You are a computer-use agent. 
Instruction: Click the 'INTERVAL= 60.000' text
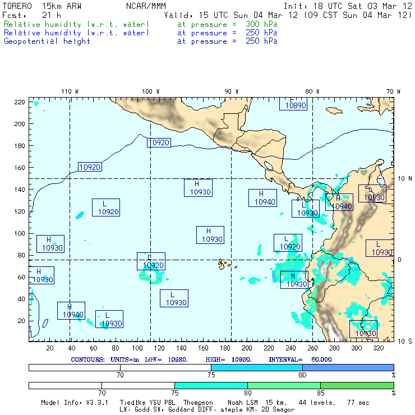pyautogui.click(x=300, y=359)
